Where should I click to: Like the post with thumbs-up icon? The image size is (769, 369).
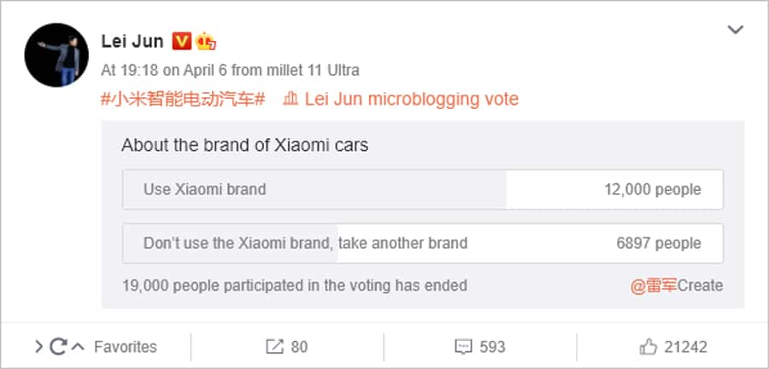coord(649,347)
